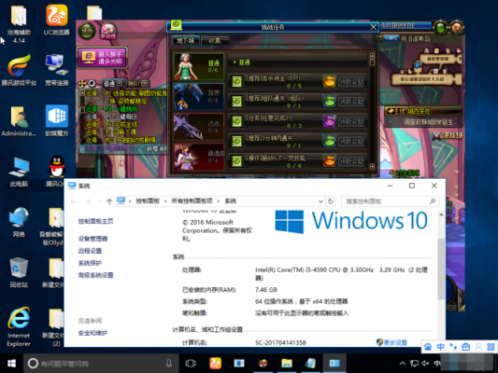Click the 系统 window scroll-up arrow
This screenshot has height=373, width=498.
[x=441, y=214]
